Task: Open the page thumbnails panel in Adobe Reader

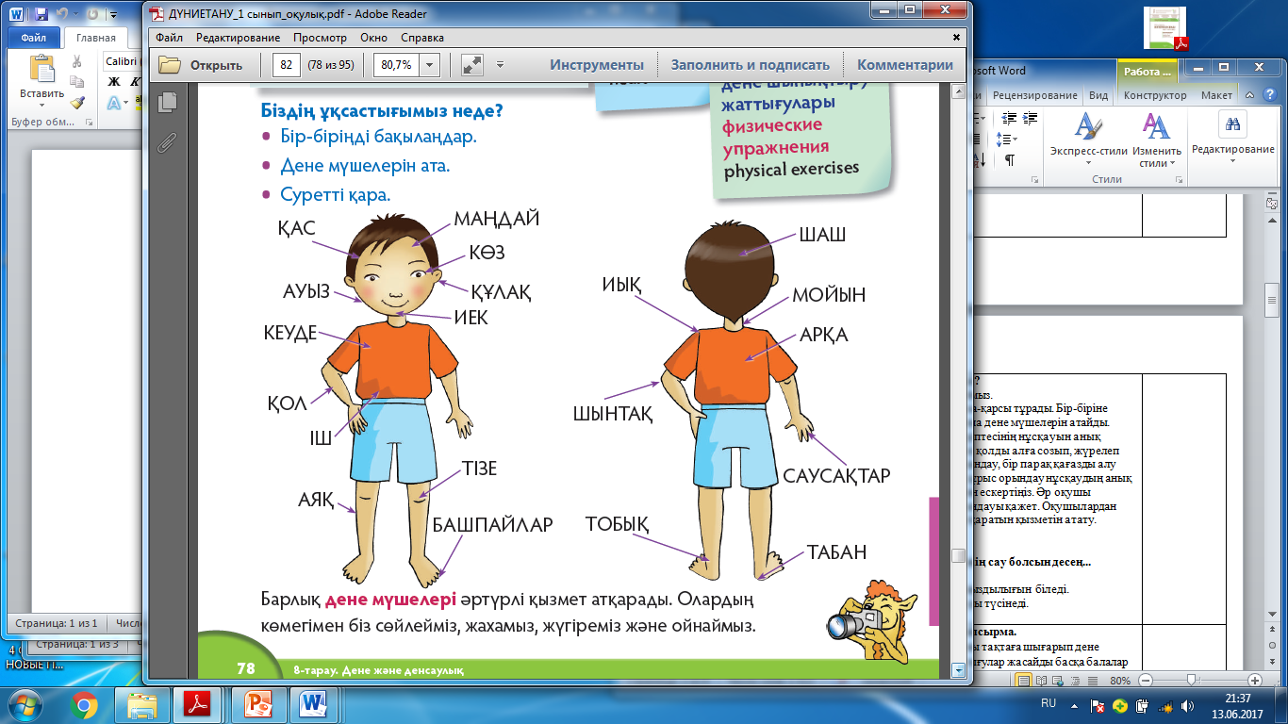Action: (169, 102)
